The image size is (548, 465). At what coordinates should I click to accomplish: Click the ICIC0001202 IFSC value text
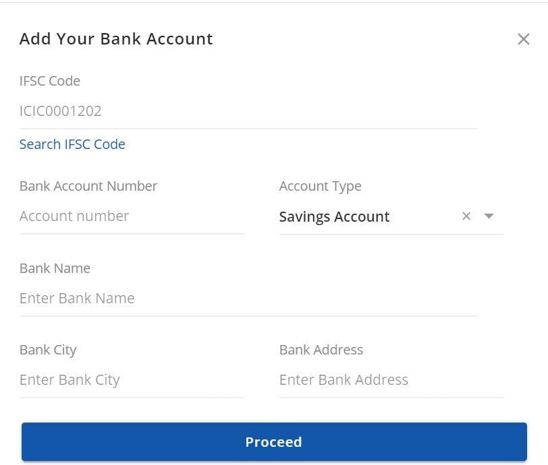point(61,111)
